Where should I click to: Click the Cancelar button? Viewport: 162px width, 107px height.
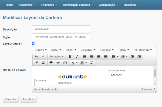tap(11, 99)
